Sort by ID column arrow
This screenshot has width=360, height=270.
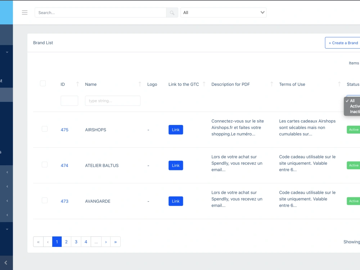tap(78, 84)
